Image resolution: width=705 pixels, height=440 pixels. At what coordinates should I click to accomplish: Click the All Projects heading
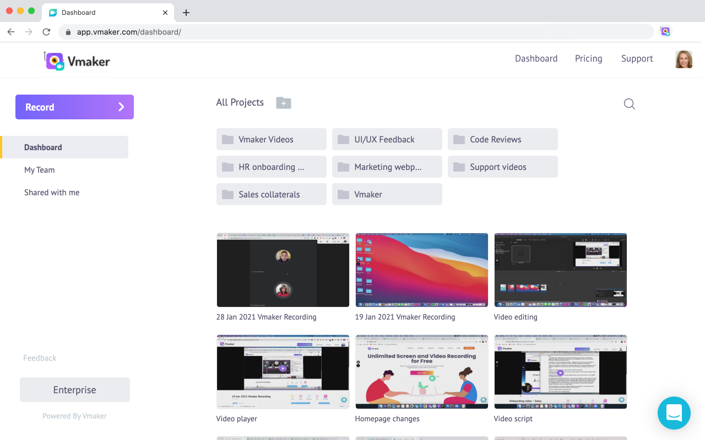click(x=240, y=103)
